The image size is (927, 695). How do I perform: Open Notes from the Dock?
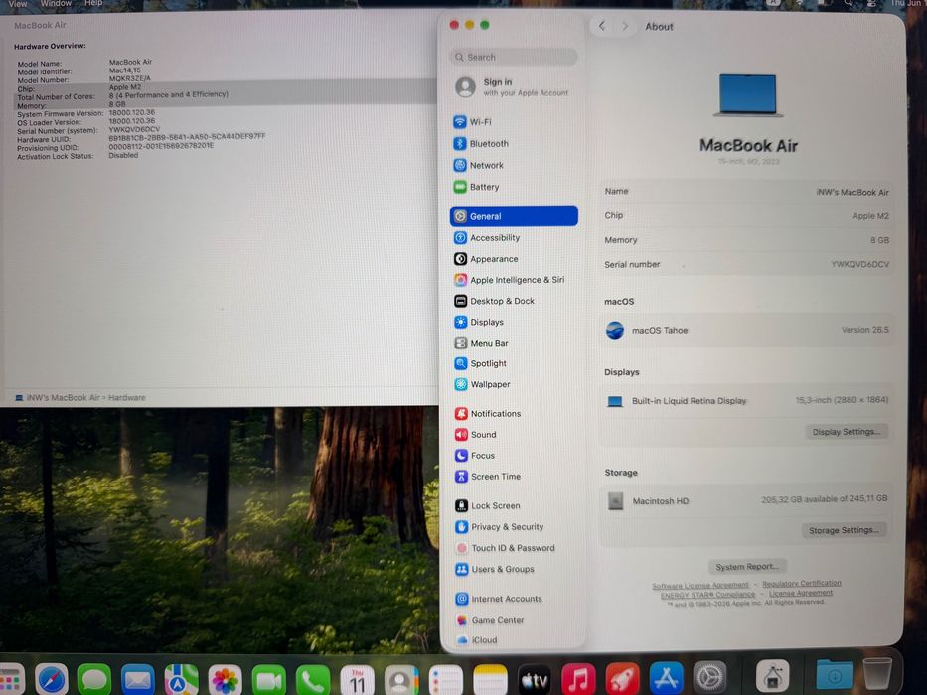click(x=490, y=681)
